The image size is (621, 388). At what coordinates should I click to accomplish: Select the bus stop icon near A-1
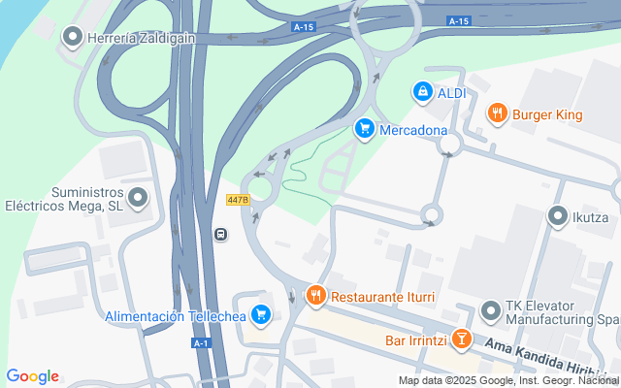coord(220,235)
